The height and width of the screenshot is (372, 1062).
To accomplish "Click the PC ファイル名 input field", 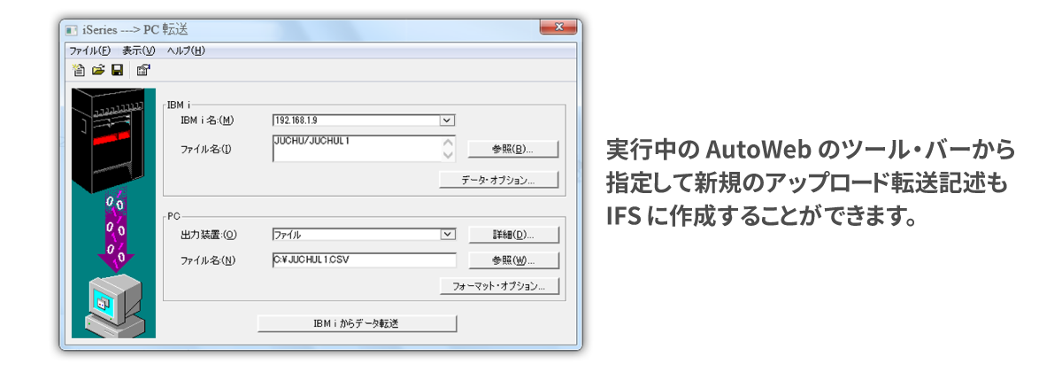I will pos(364,260).
